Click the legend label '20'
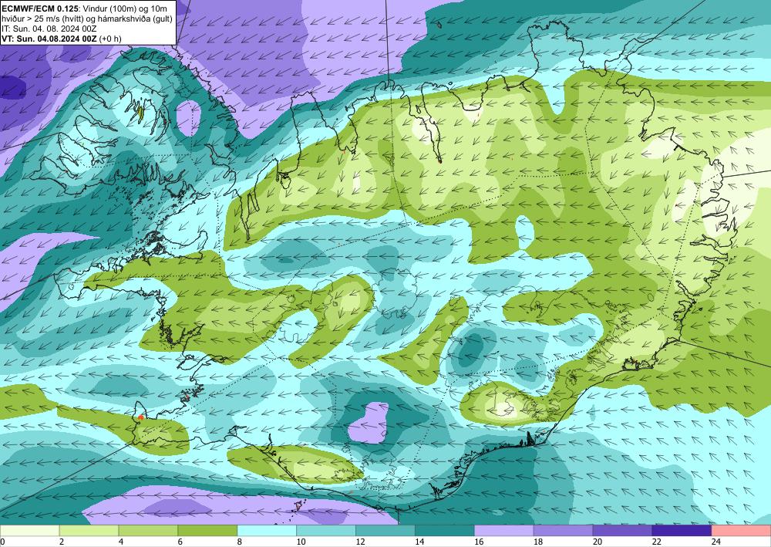Image resolution: width=771 pixels, height=547 pixels. pyautogui.click(x=598, y=542)
